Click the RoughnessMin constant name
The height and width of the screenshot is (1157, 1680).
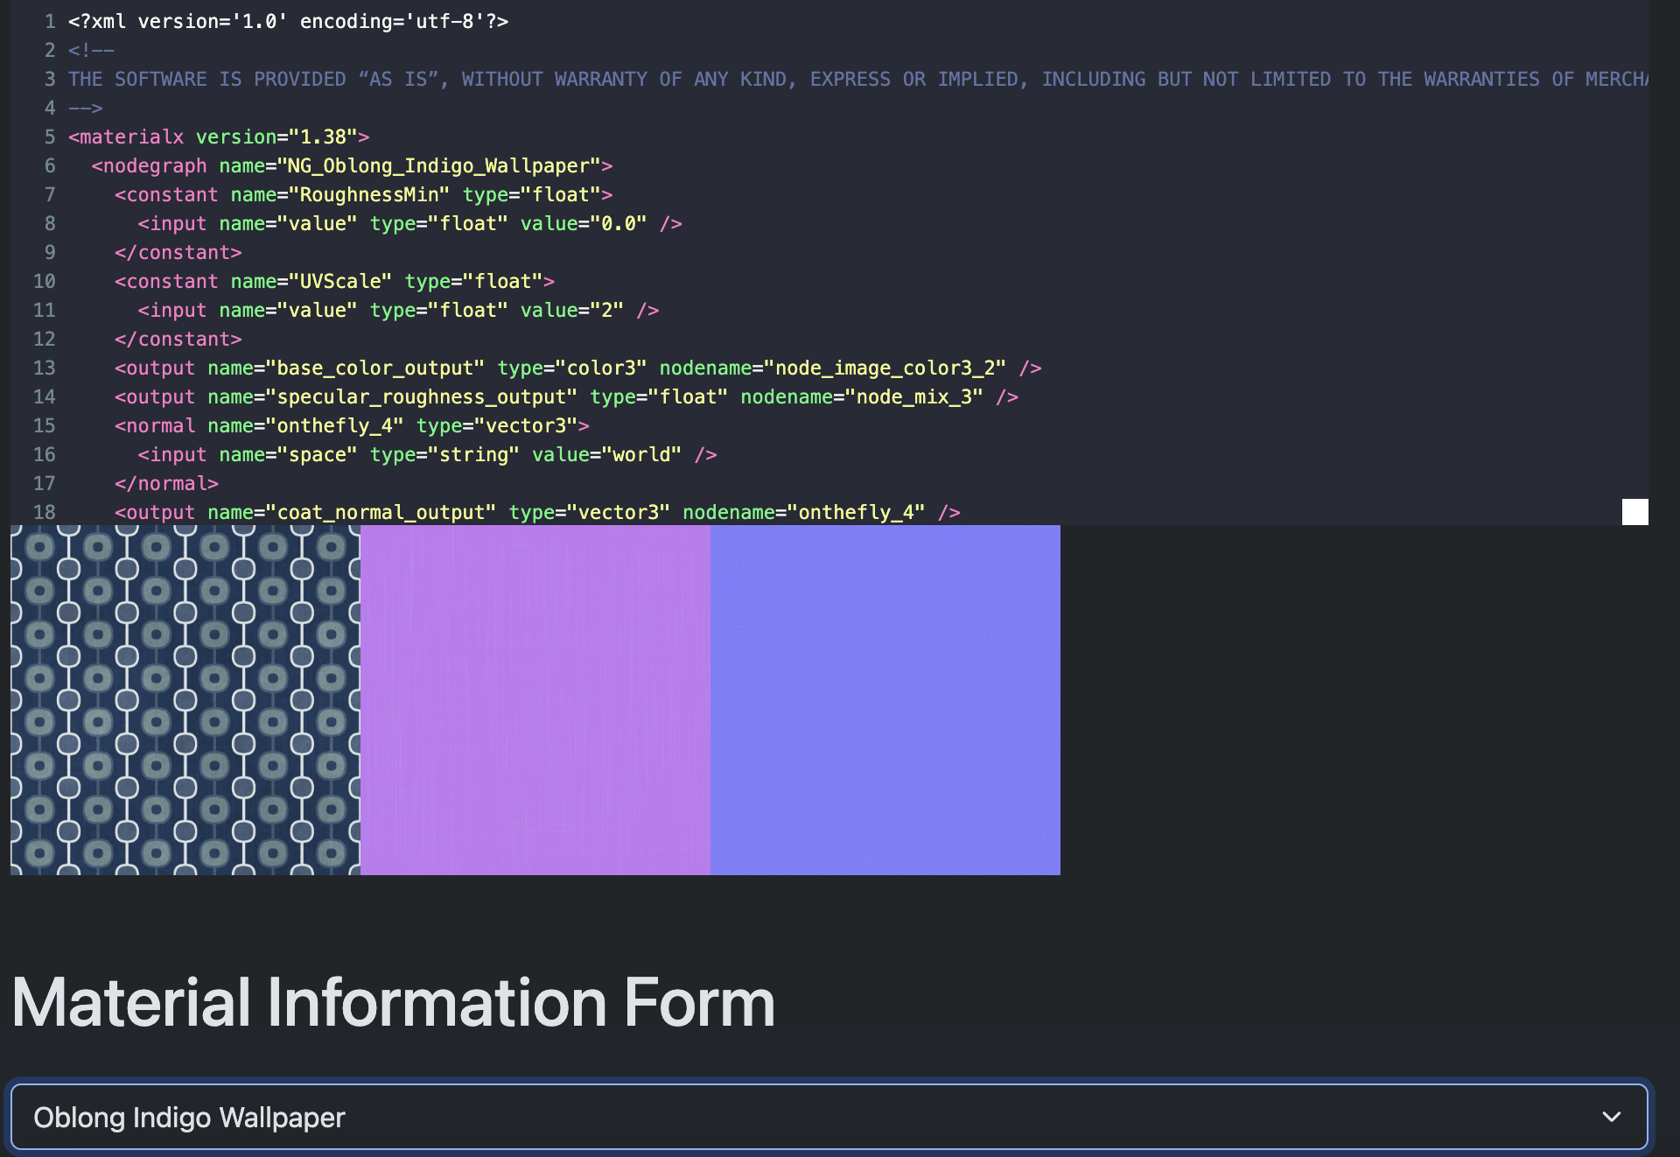pyautogui.click(x=369, y=195)
